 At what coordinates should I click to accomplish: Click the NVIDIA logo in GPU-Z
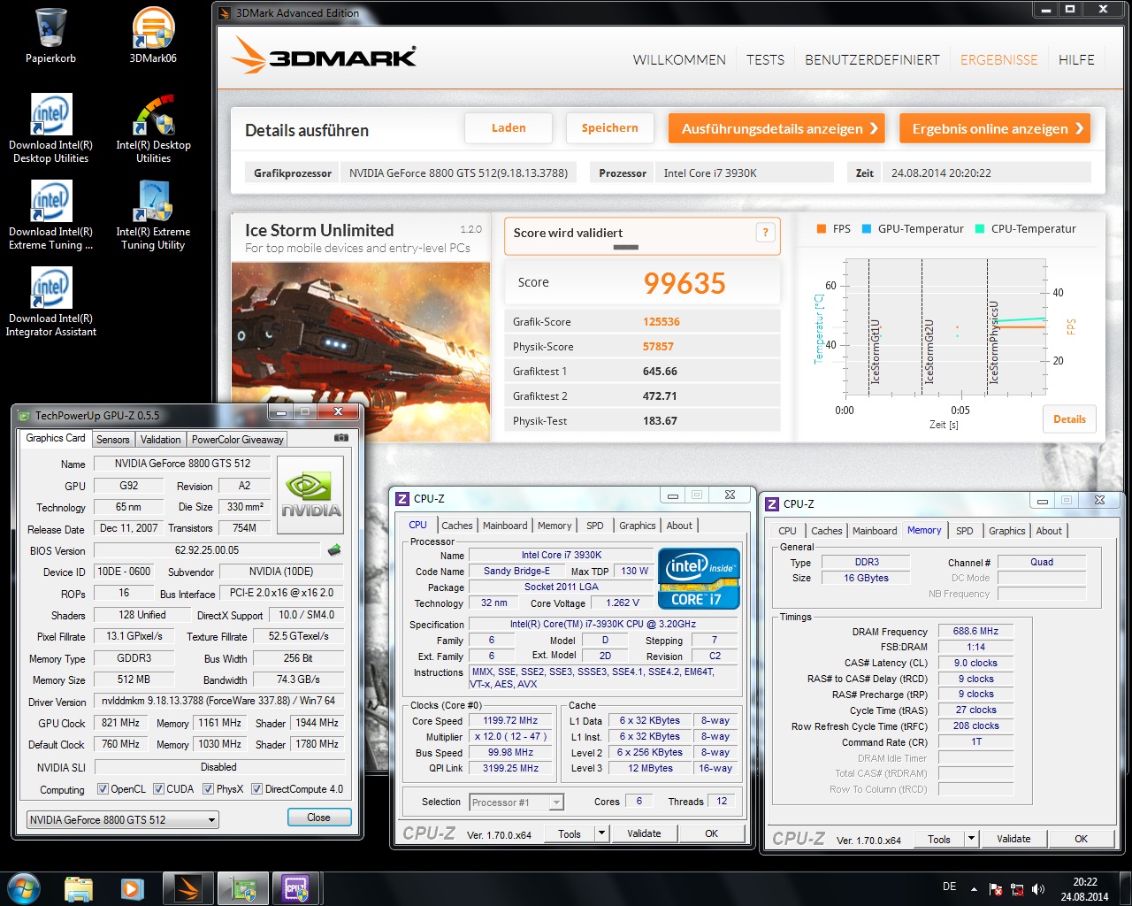310,495
